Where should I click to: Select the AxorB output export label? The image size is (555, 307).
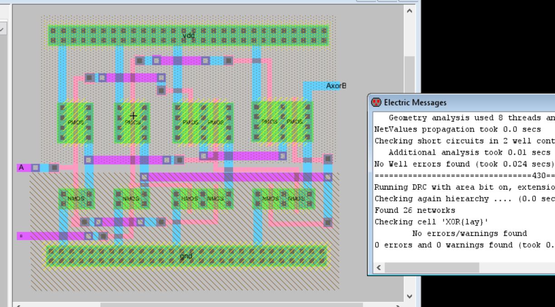pos(336,86)
